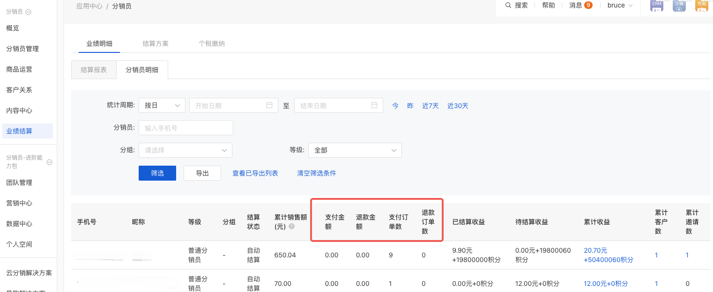Focus the 分销员 phone number input
The width and height of the screenshot is (713, 292).
coord(186,128)
